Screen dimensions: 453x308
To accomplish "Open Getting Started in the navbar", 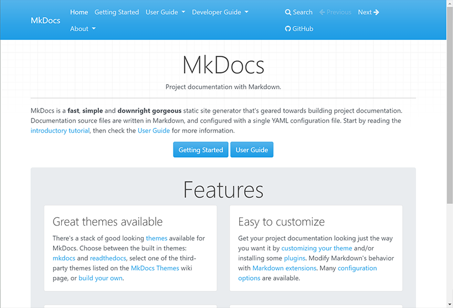I will [x=117, y=12].
